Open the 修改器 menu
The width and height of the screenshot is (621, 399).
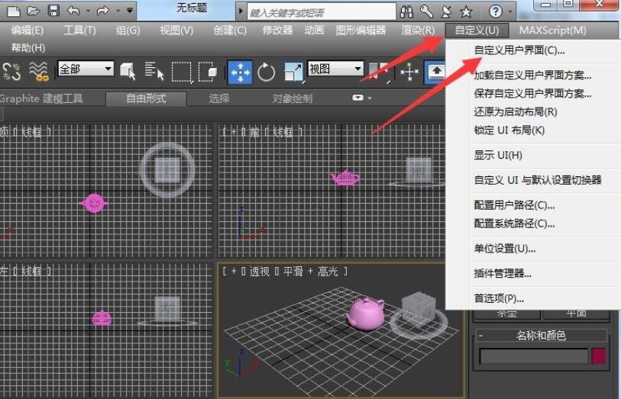[277, 30]
